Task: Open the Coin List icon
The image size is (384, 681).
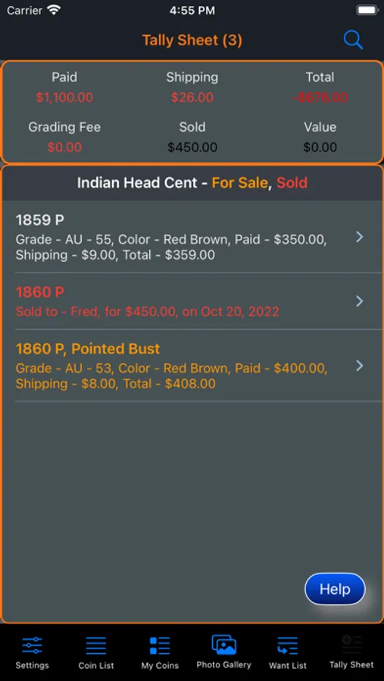Action: tap(96, 645)
